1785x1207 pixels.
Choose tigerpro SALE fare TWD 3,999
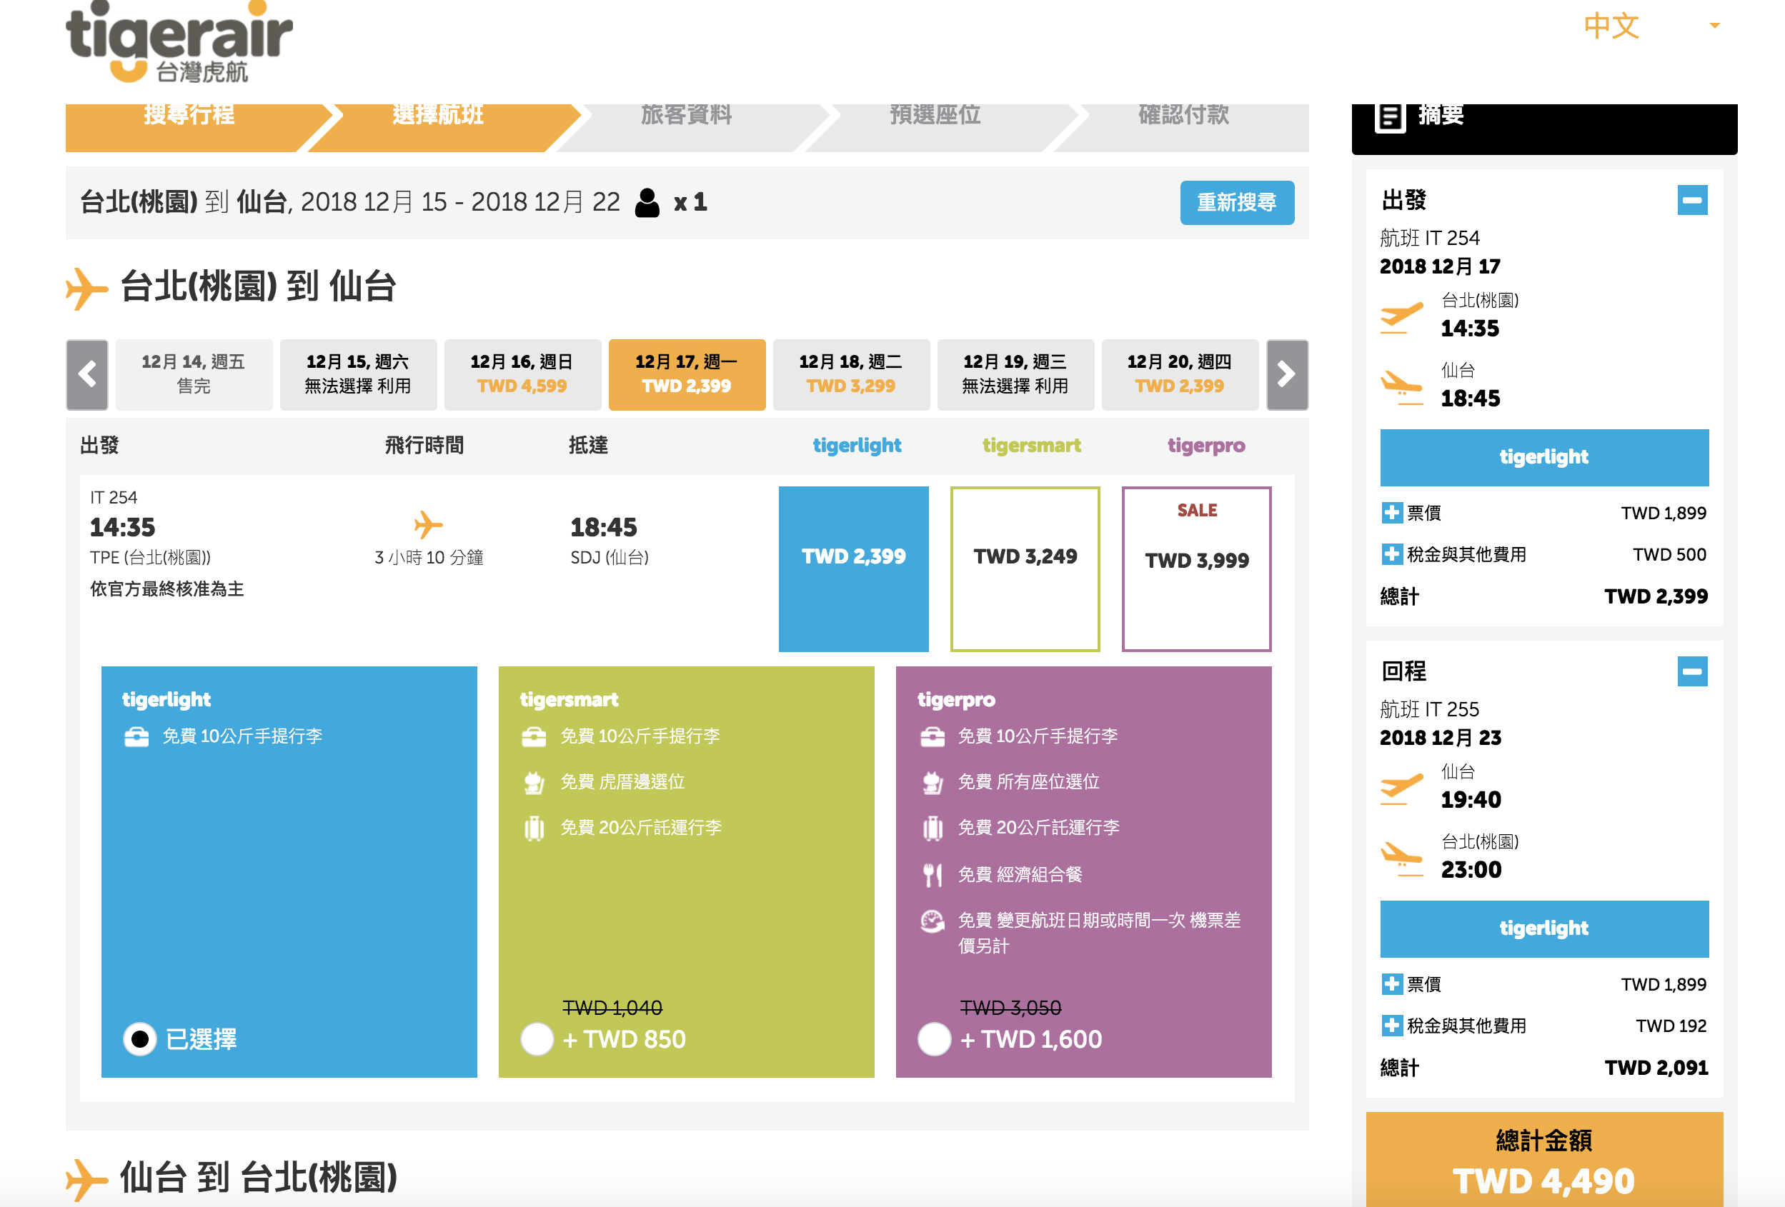tap(1197, 569)
